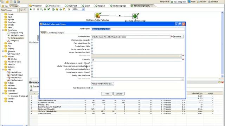This screenshot has width=225, height=126.
Task: Click Mostrar nombre fichero(s) button
Action: tap(103, 84)
